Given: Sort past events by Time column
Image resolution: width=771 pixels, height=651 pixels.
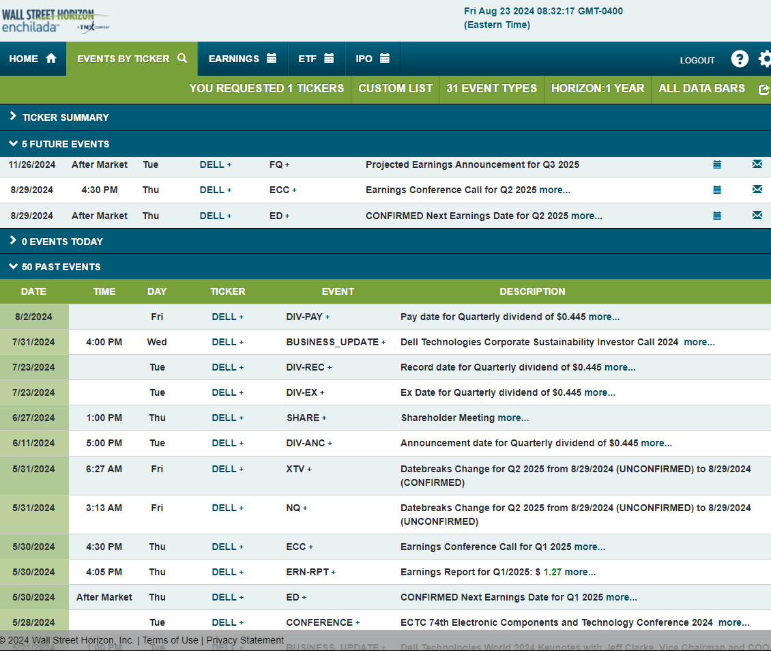Looking at the screenshot, I should coord(104,291).
